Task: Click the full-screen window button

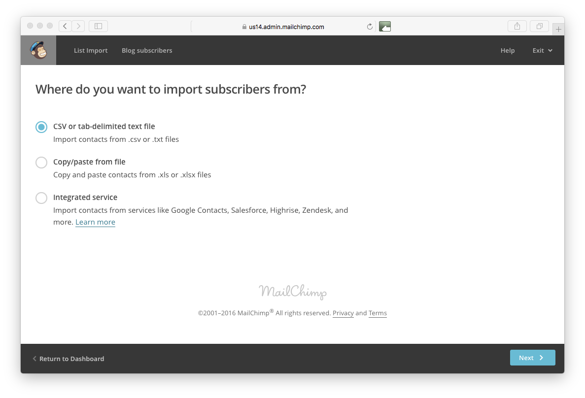Action: pos(50,26)
